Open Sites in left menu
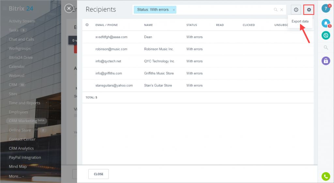334x183 pixels. pyautogui.click(x=13, y=94)
